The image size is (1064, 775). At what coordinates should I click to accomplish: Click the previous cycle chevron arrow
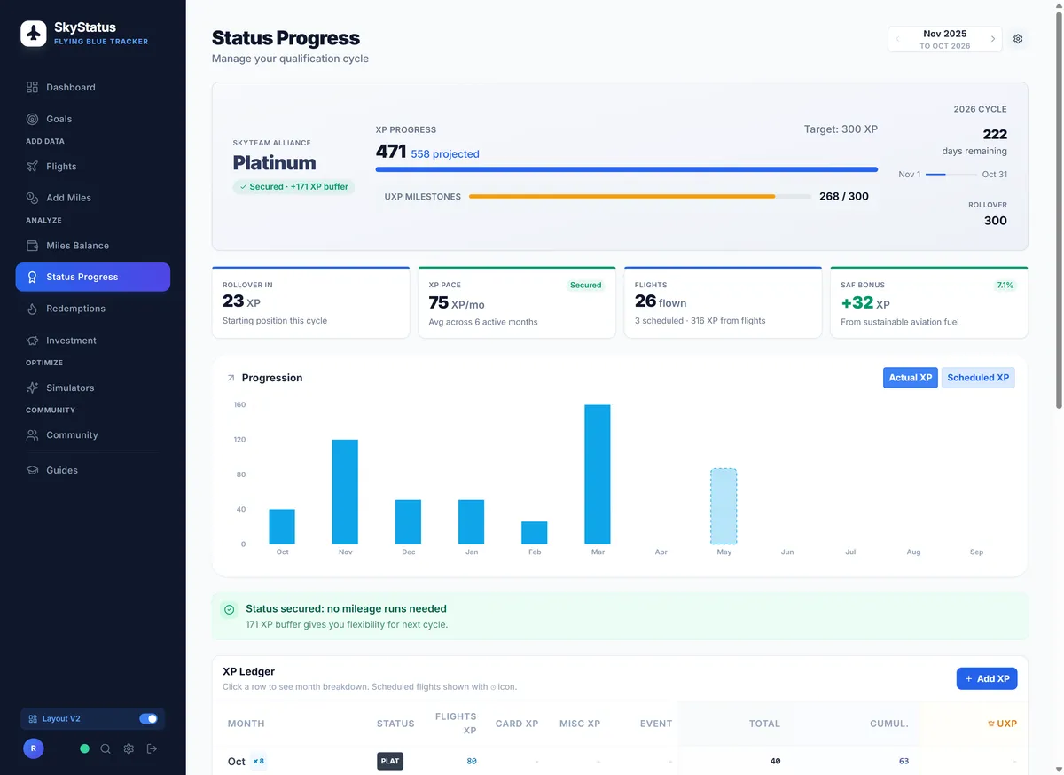click(897, 38)
